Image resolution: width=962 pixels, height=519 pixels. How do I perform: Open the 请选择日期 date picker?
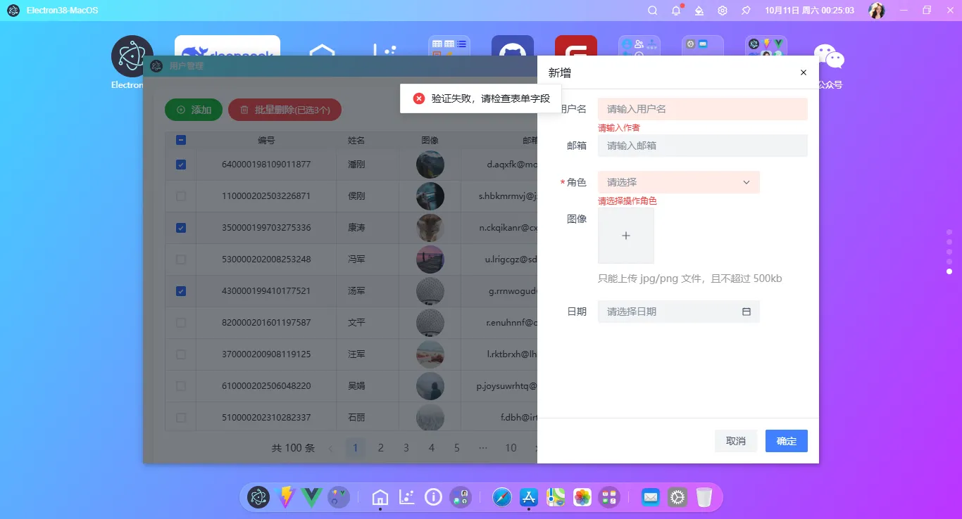tap(669, 311)
